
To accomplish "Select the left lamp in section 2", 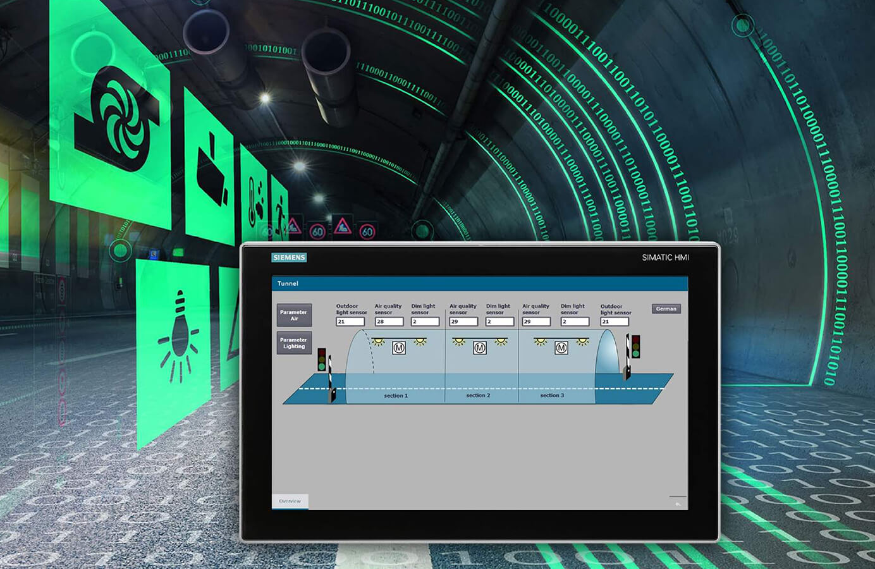I will point(459,342).
